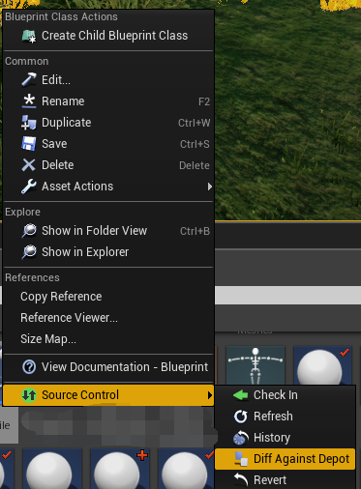
Task: Select Diff Against Depot
Action: [286, 459]
